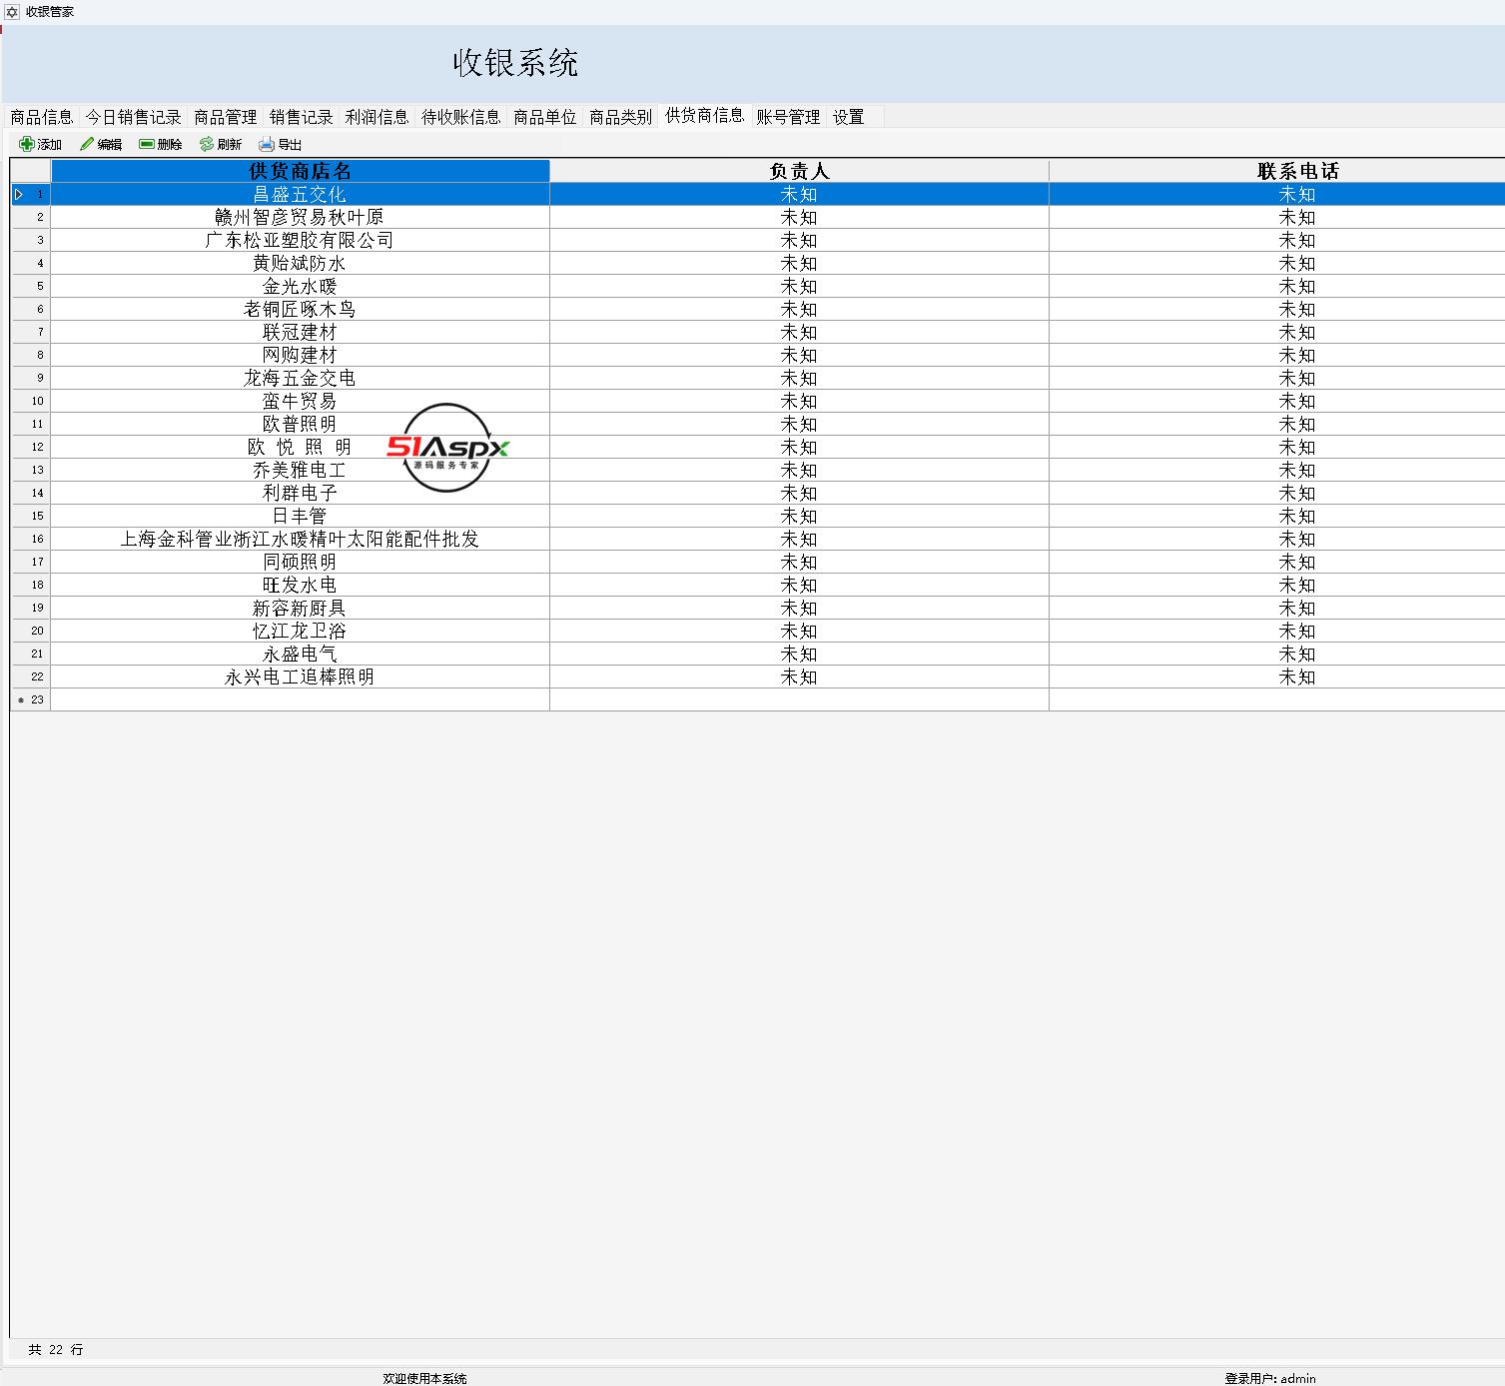Switch to 今日销售记录 tab
Viewport: 1505px width, 1386px height.
point(133,117)
